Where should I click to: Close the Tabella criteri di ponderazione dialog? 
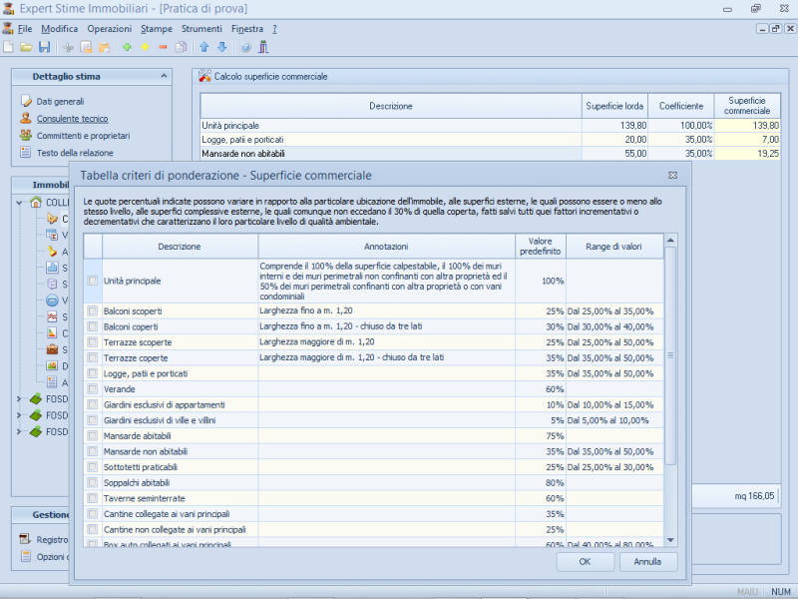[x=672, y=176]
